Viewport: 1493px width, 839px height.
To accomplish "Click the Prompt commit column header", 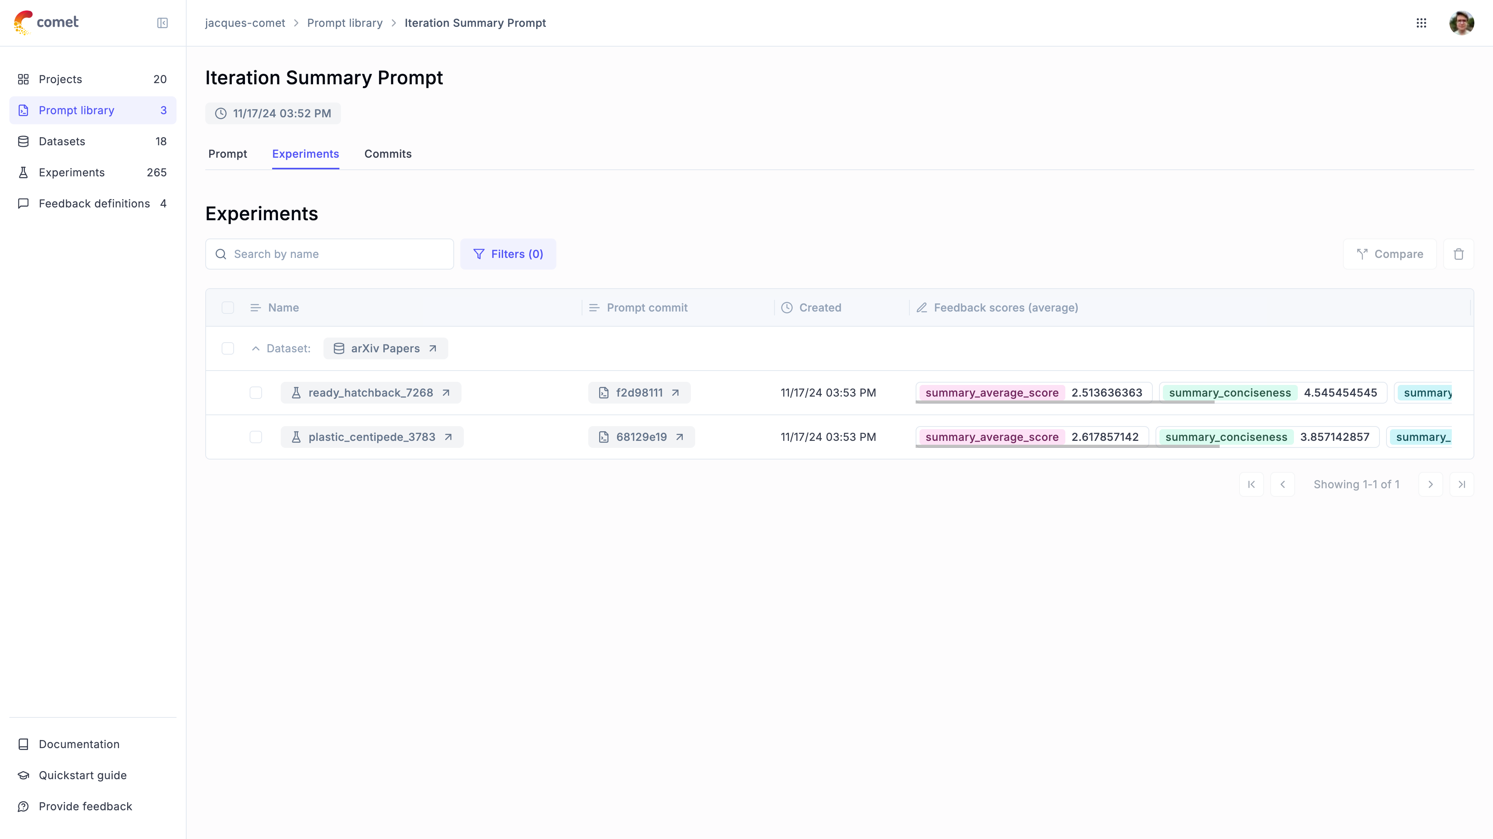I will click(x=647, y=308).
